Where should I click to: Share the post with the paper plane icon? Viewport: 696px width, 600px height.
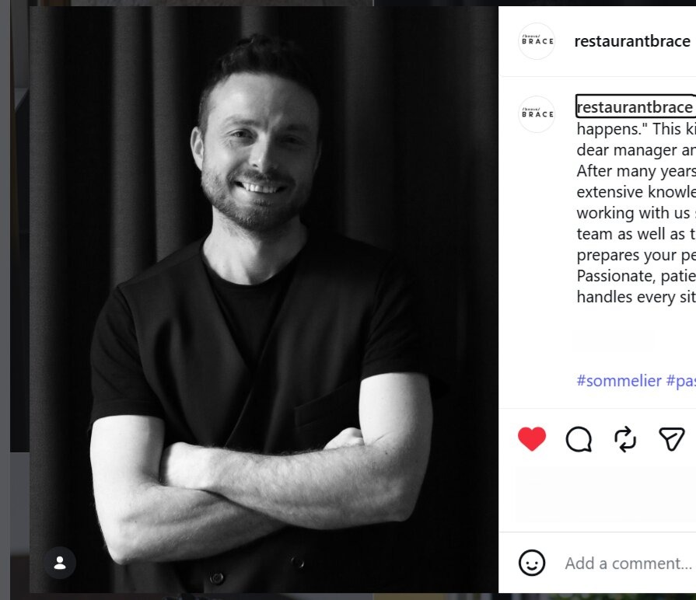[672, 439]
